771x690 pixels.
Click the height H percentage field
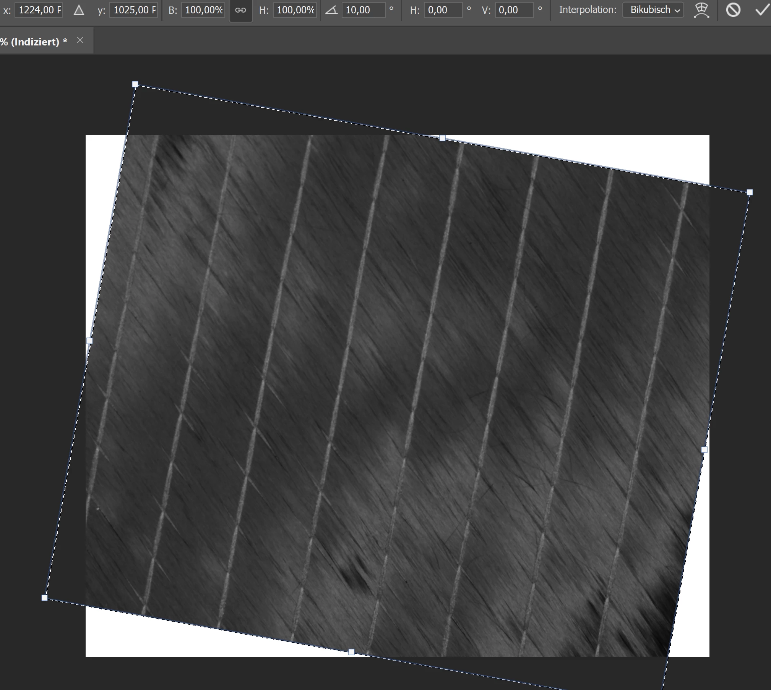tap(295, 10)
